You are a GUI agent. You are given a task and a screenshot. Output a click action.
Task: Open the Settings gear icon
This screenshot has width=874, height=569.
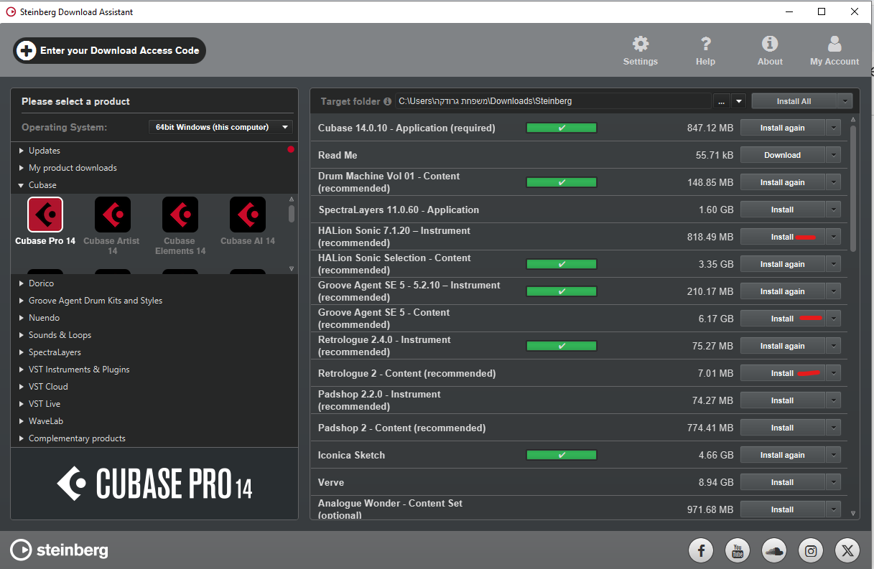[x=640, y=44]
